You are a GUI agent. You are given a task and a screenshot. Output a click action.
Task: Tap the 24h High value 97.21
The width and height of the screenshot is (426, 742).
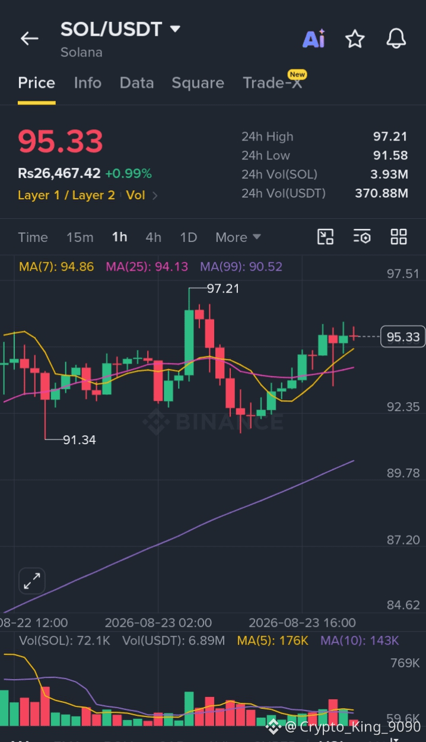coord(390,136)
